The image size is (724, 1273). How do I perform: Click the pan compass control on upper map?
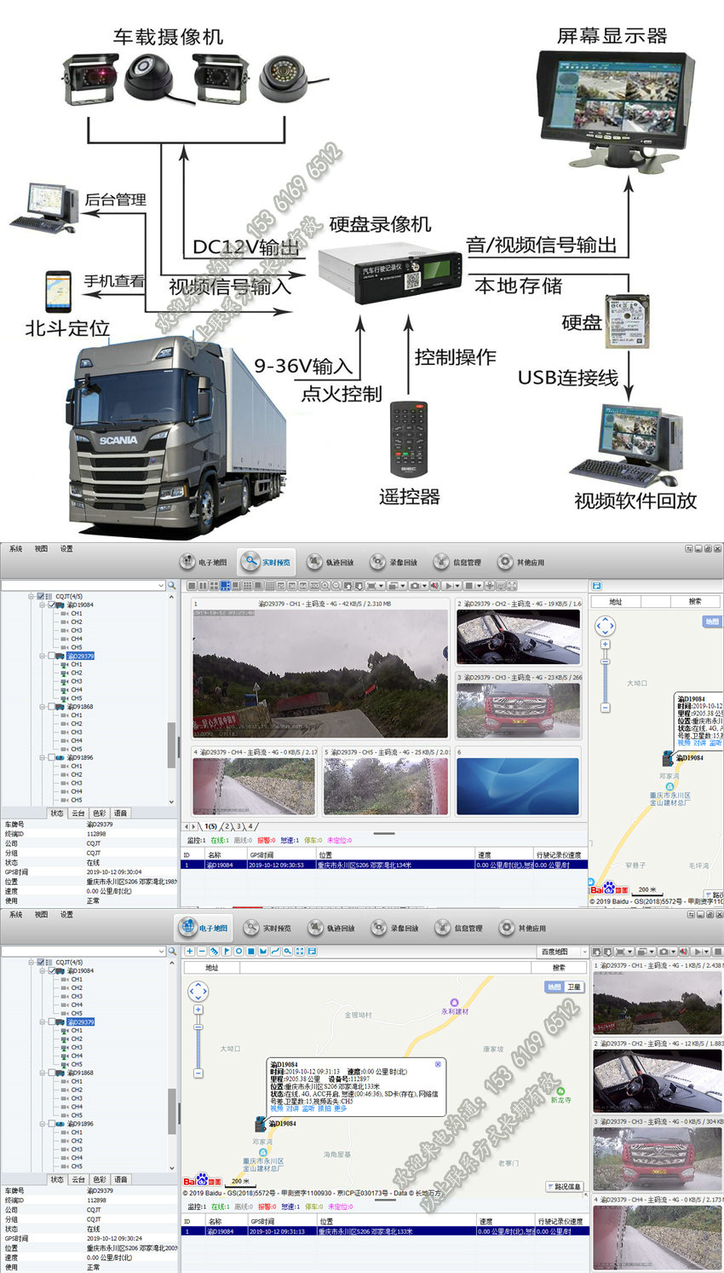tap(605, 626)
